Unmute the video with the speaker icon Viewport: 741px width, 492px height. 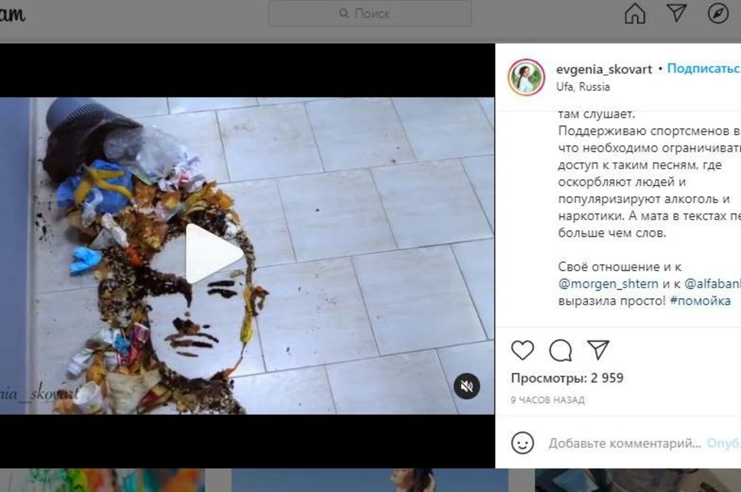(467, 386)
